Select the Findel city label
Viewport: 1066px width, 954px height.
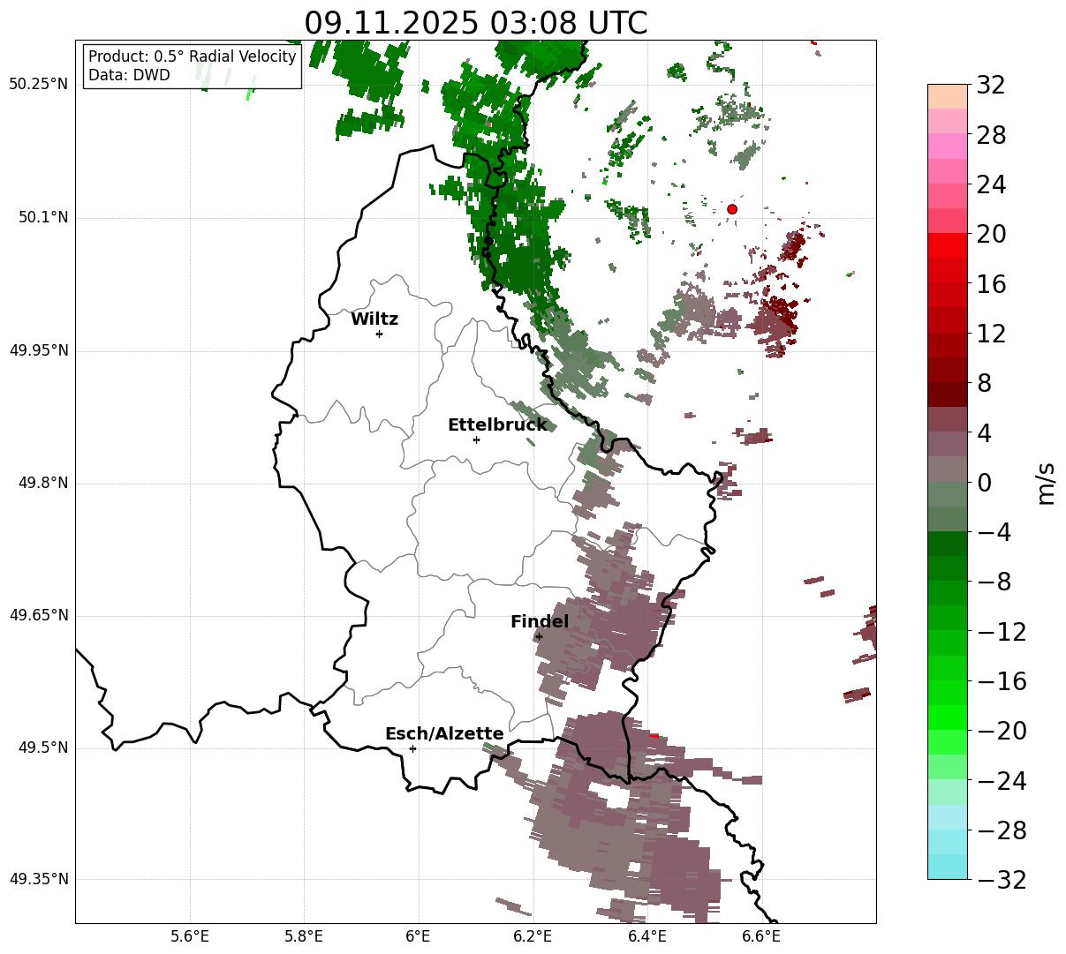540,622
